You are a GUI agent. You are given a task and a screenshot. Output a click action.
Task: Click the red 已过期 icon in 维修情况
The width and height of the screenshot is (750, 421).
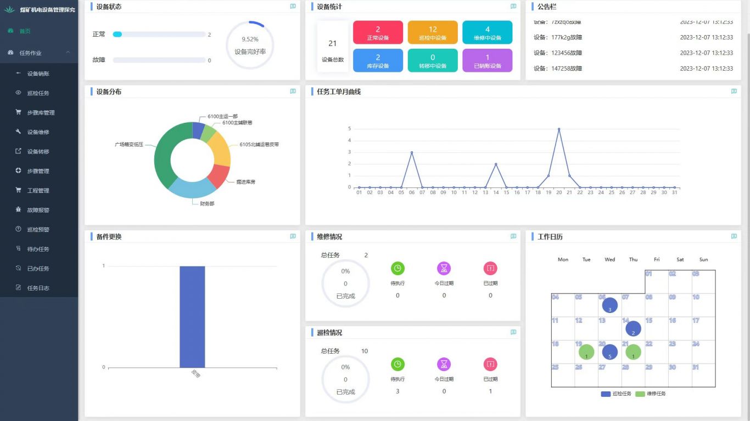490,269
